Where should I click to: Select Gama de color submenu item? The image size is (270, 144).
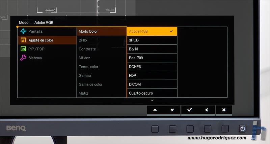click(102, 84)
